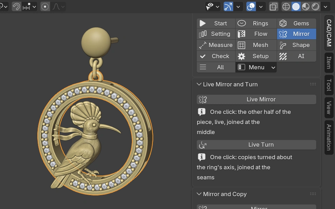This screenshot has height=209, width=335.
Task: Show All categories
Action: tap(216, 67)
